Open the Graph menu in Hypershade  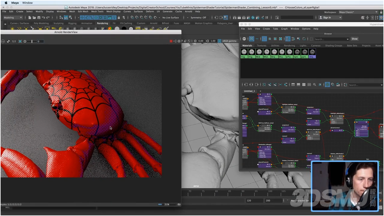[284, 29]
